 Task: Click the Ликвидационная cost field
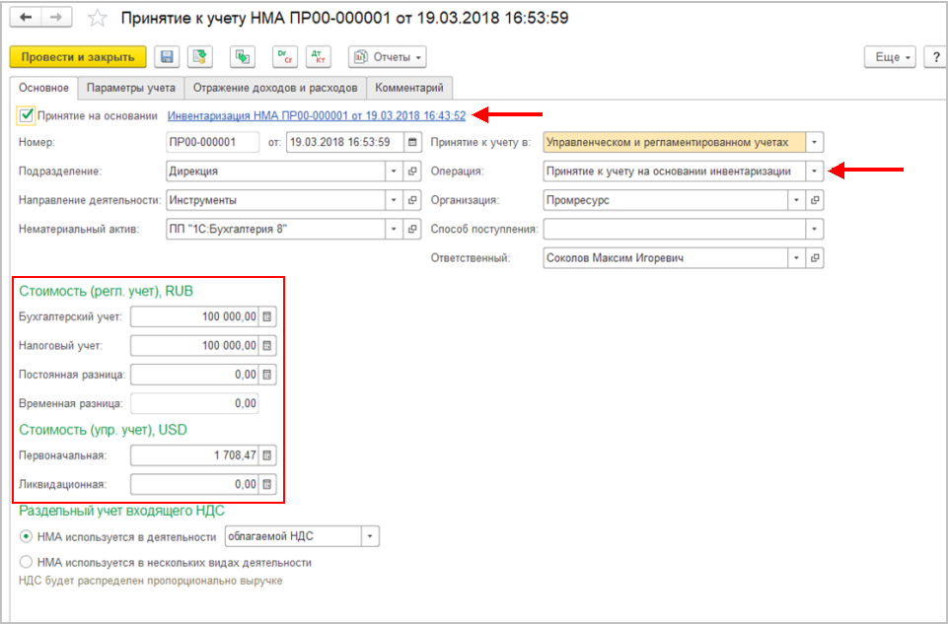click(x=194, y=484)
